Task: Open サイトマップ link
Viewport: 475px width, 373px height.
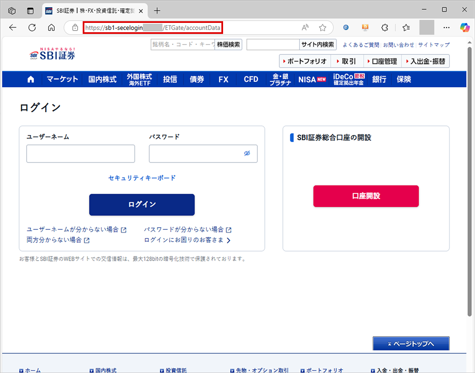Action: pyautogui.click(x=434, y=45)
